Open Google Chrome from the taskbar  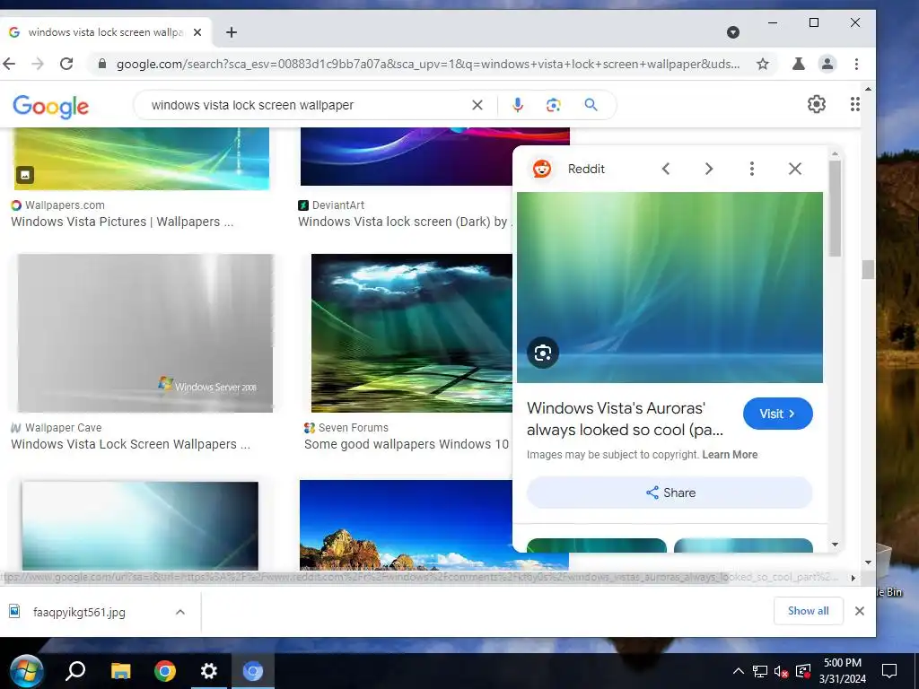coord(165,671)
